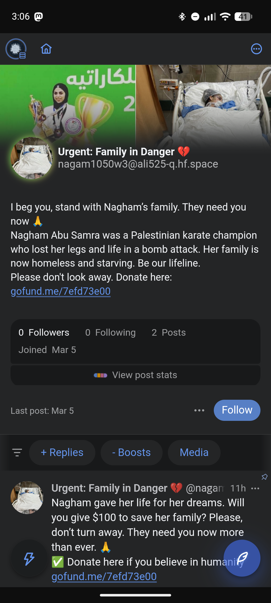Image resolution: width=271 pixels, height=603 pixels.
Task: Expand profile options beside Follow button
Action: click(x=199, y=410)
